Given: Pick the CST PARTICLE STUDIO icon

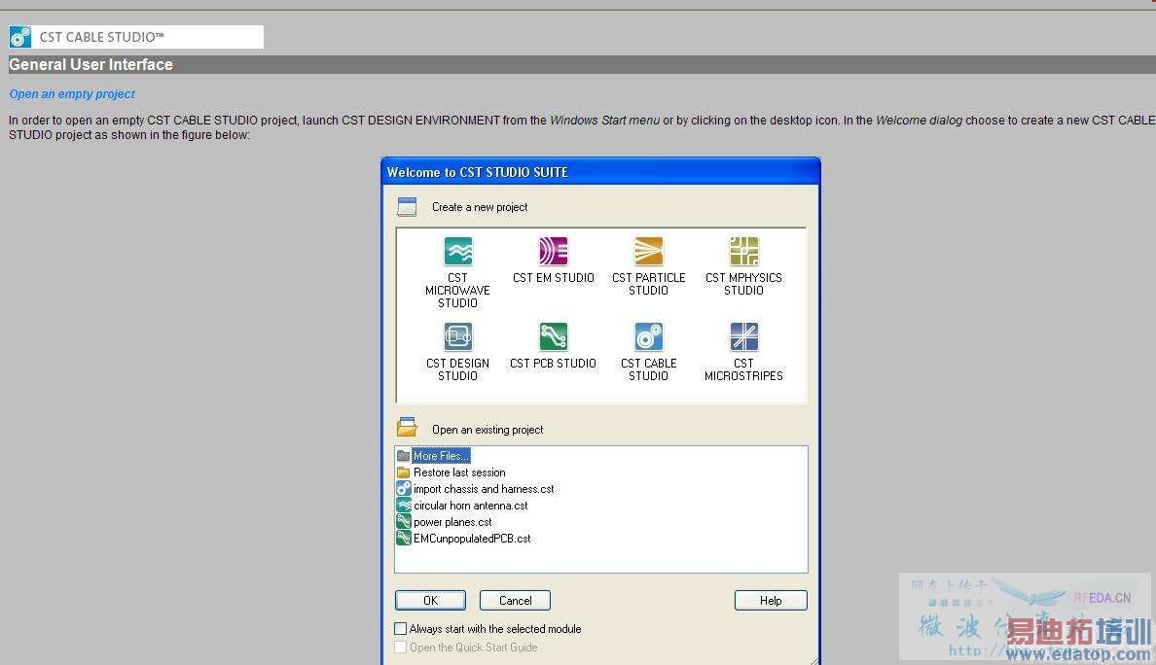Looking at the screenshot, I should point(649,251).
